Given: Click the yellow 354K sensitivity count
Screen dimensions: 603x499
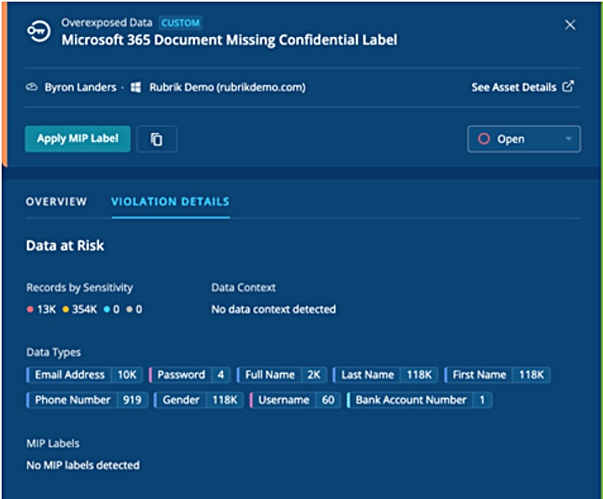Looking at the screenshot, I should [80, 309].
